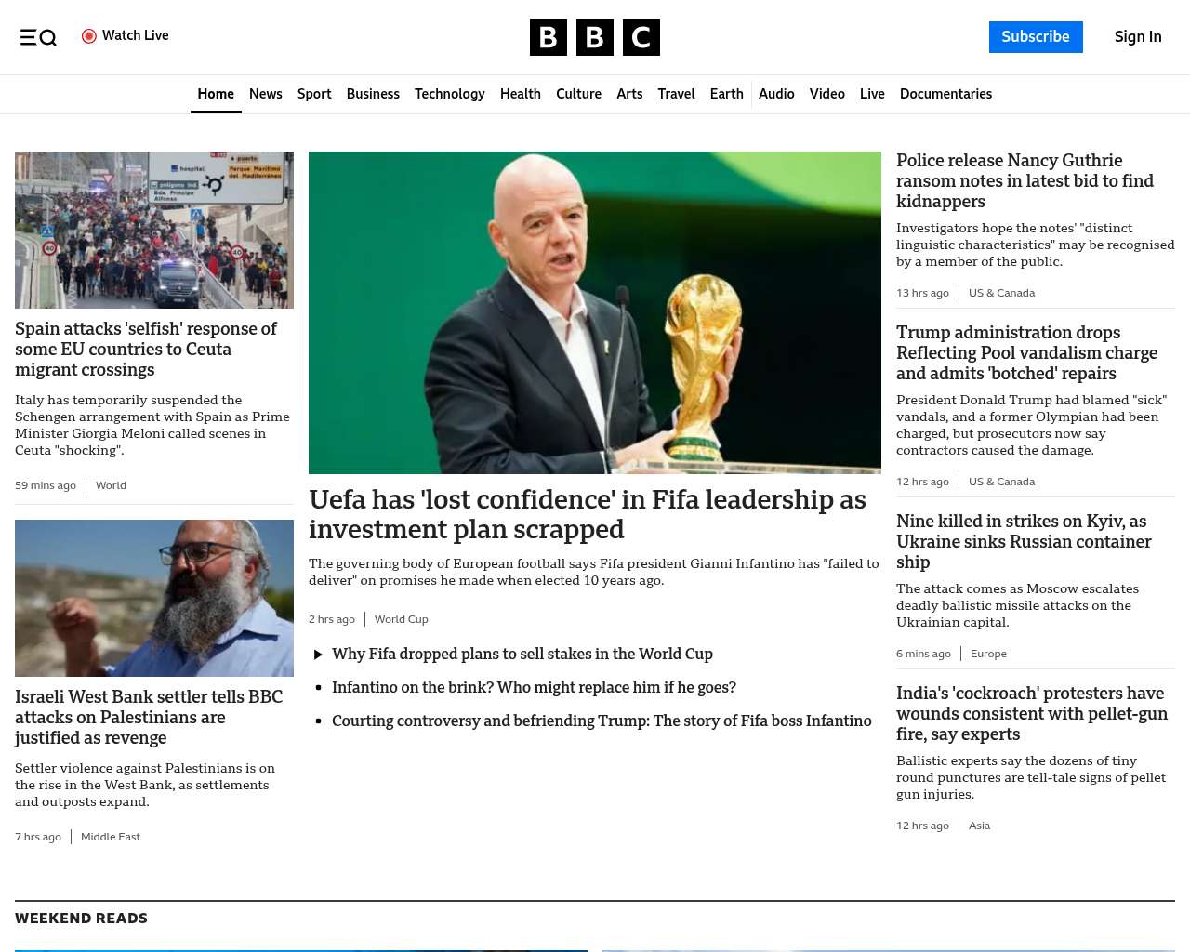Viewport: 1190px width, 952px height.
Task: Navigate to the Health section
Action: pyautogui.click(x=521, y=94)
